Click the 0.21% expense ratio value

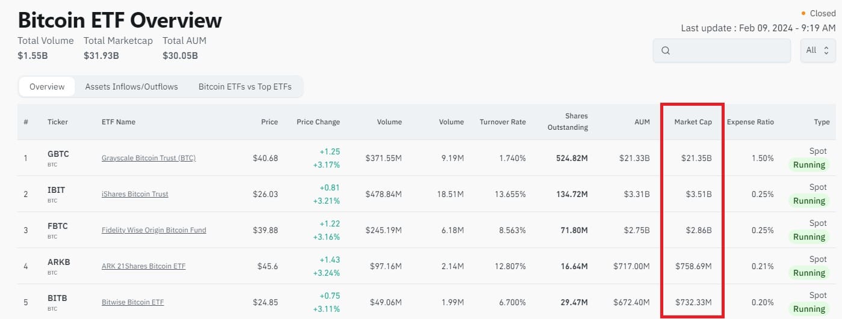[763, 266]
